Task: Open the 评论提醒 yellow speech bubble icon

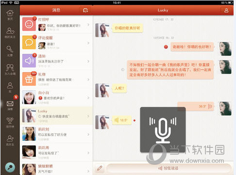Action: click(x=29, y=43)
